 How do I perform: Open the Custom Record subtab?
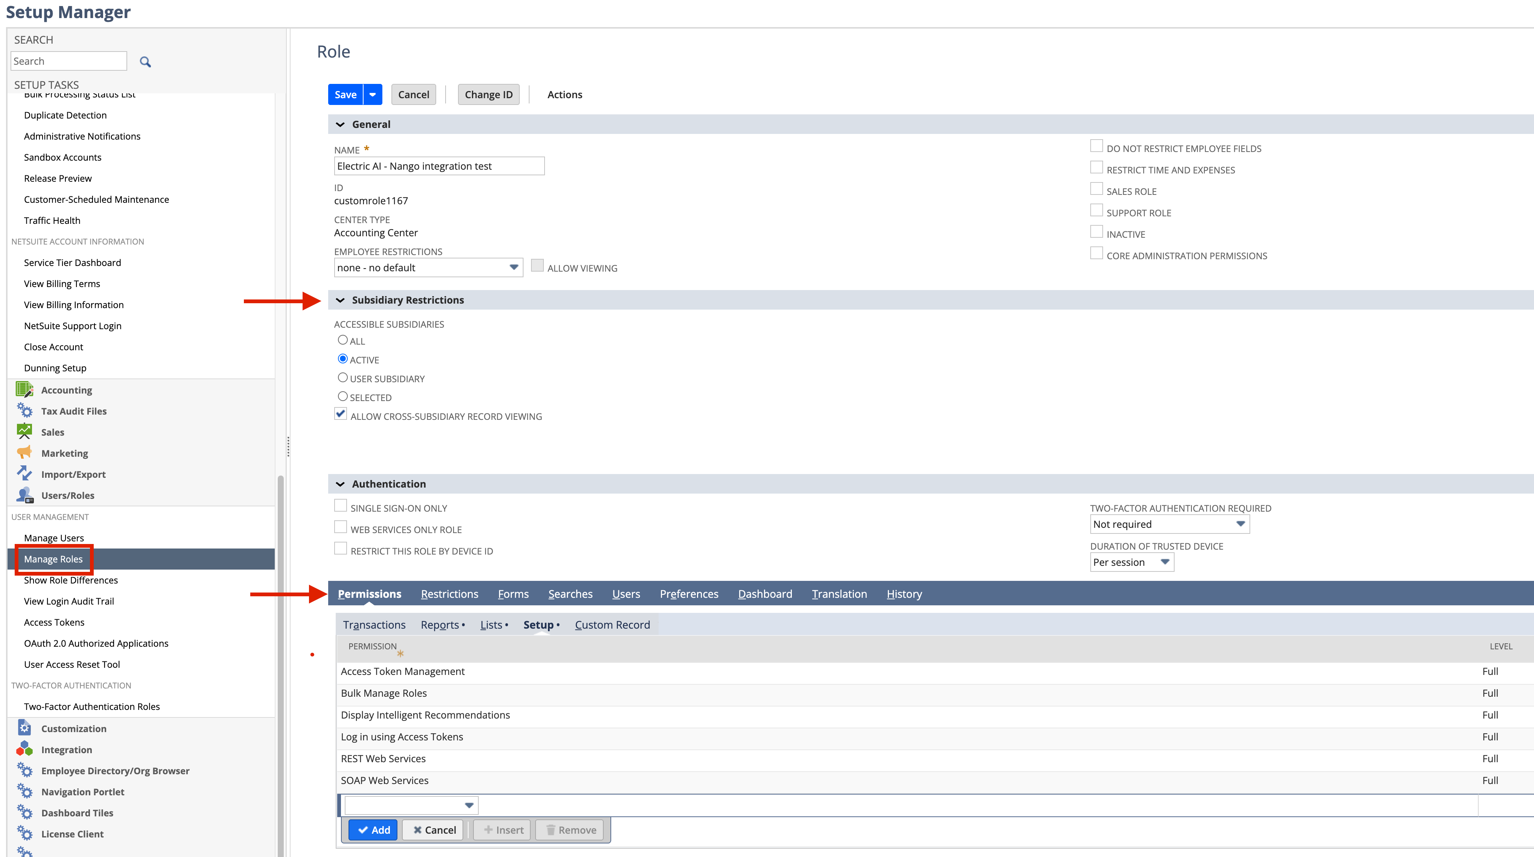pyautogui.click(x=612, y=625)
